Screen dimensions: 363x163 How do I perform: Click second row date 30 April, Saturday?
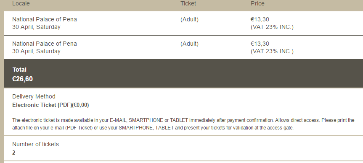tap(36, 51)
